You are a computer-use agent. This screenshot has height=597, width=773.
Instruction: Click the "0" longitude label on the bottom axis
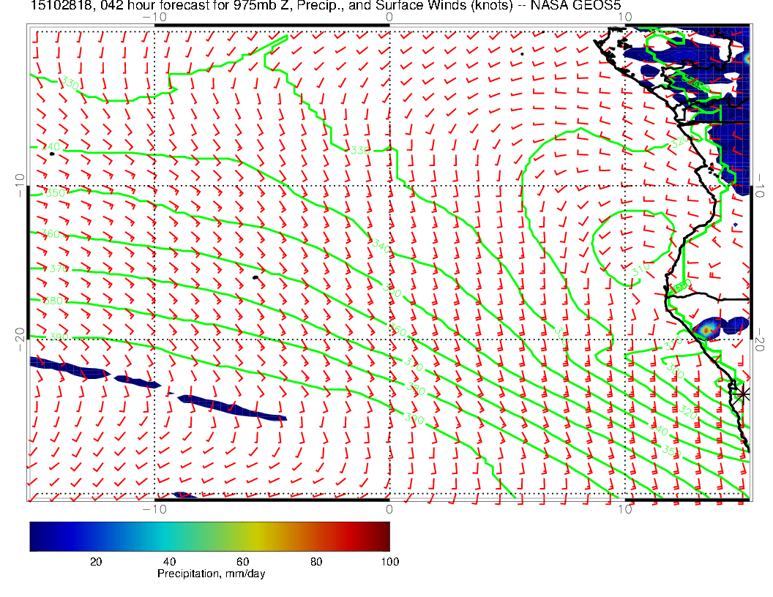click(x=389, y=509)
